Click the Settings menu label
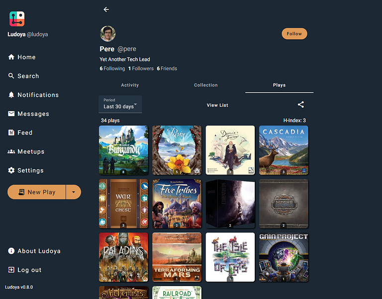Viewport: 382px width, 299px height. click(x=30, y=170)
